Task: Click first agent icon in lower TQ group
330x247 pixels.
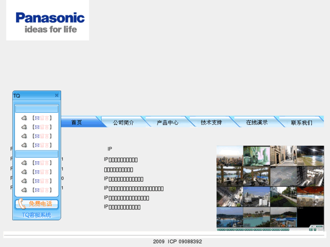Action: tap(24, 163)
